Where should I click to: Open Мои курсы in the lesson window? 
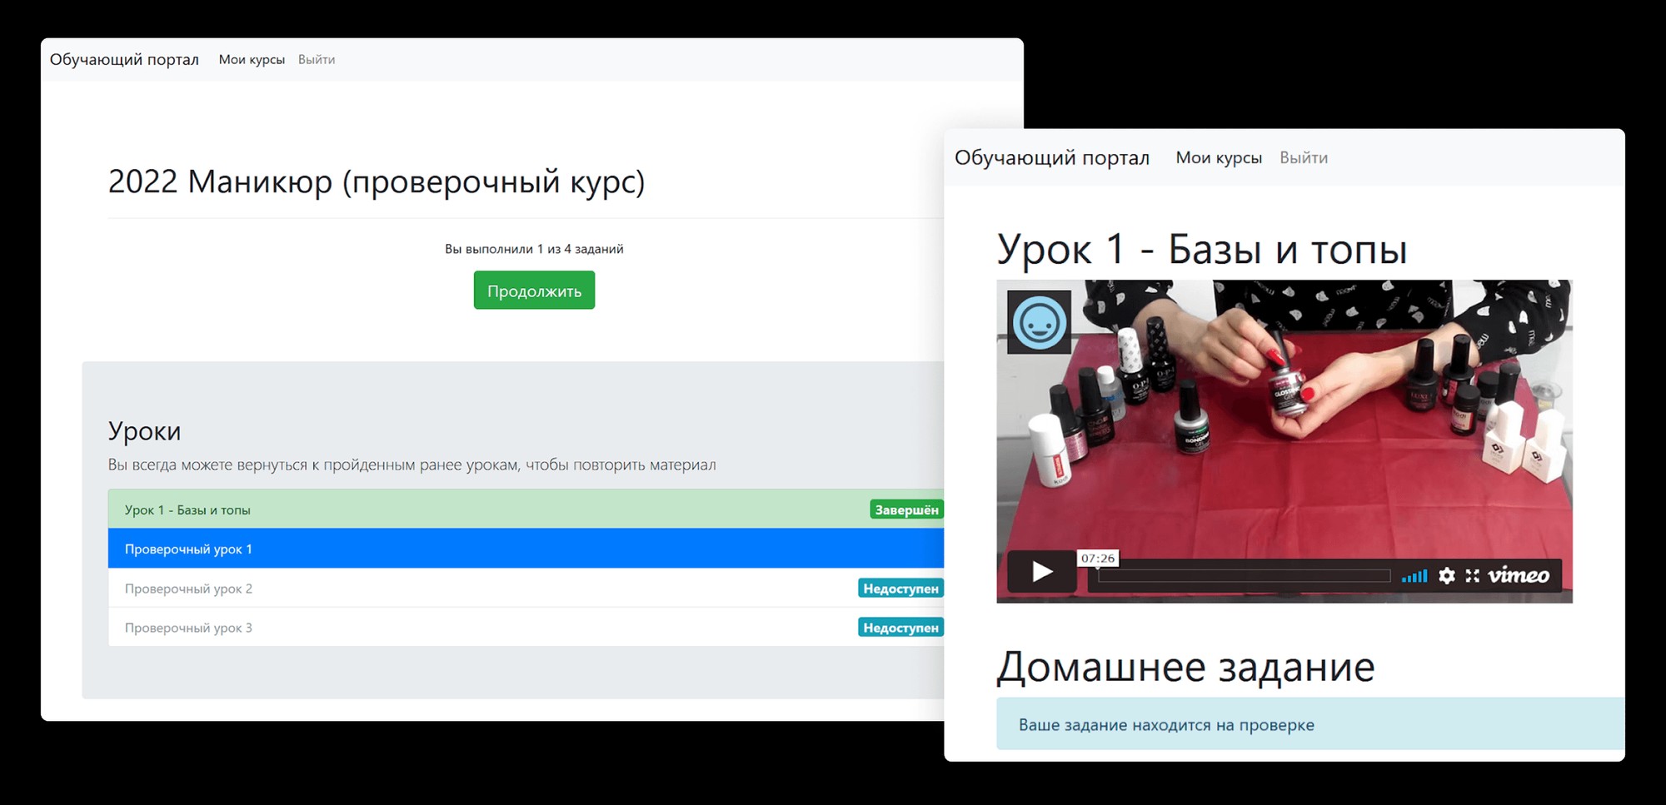pos(1219,158)
